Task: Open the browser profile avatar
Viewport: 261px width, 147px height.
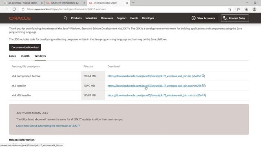Action: [x=254, y=9]
